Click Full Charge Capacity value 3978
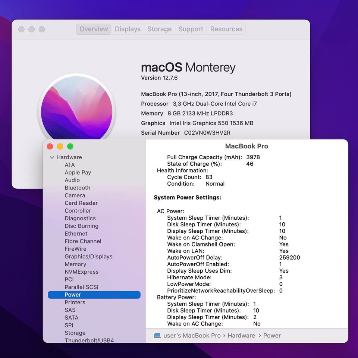The image size is (358, 358). [x=253, y=157]
